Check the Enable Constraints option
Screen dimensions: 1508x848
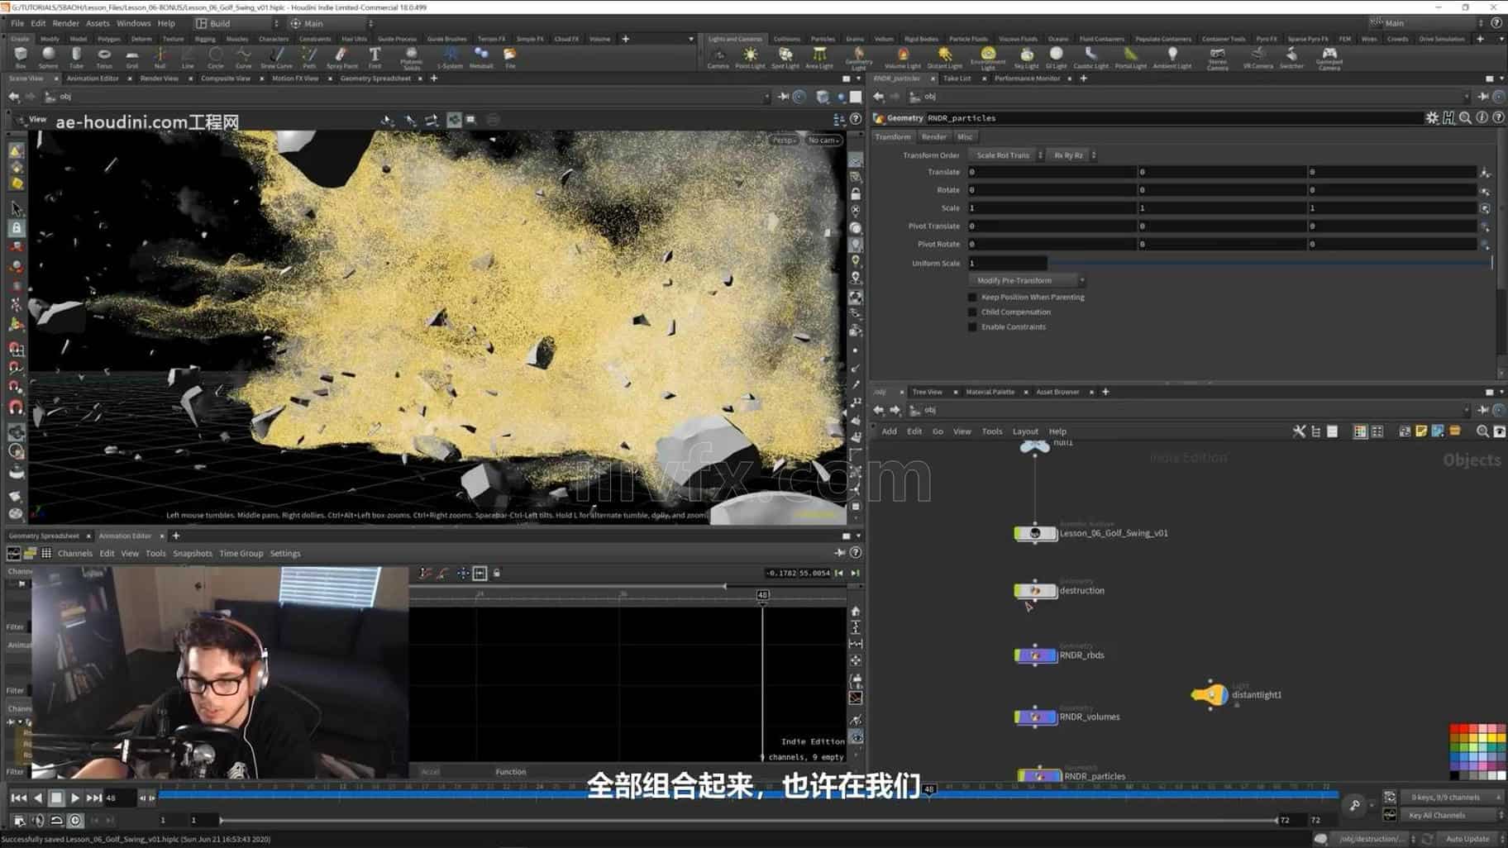972,327
